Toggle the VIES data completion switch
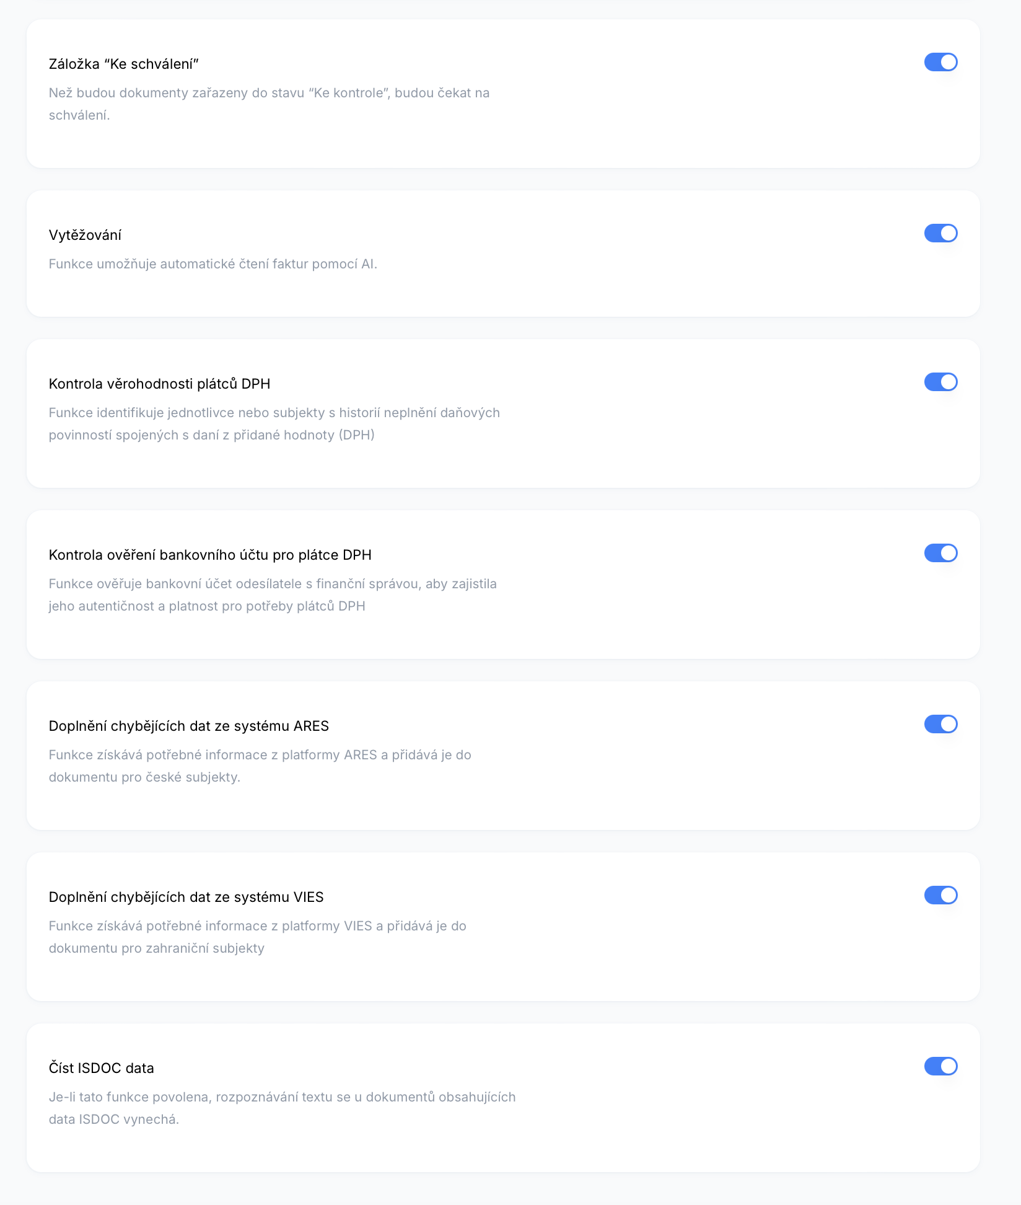 pos(940,895)
